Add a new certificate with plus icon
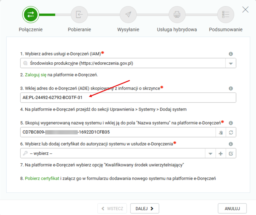The height and width of the screenshot is (215, 256). pos(220,153)
